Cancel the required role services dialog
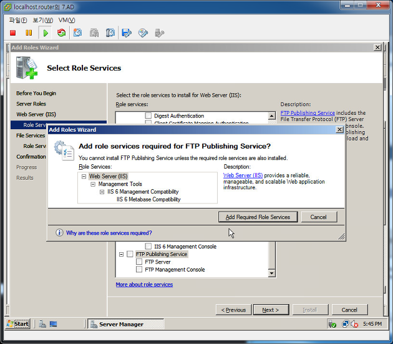This screenshot has width=393, height=344. click(x=319, y=217)
